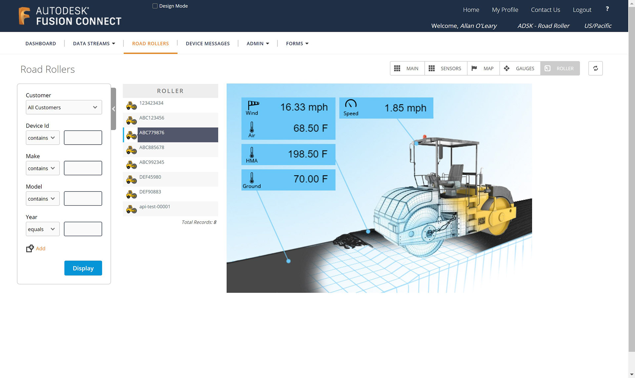This screenshot has height=378, width=635.
Task: Switch to the Gauges view
Action: (x=520, y=68)
